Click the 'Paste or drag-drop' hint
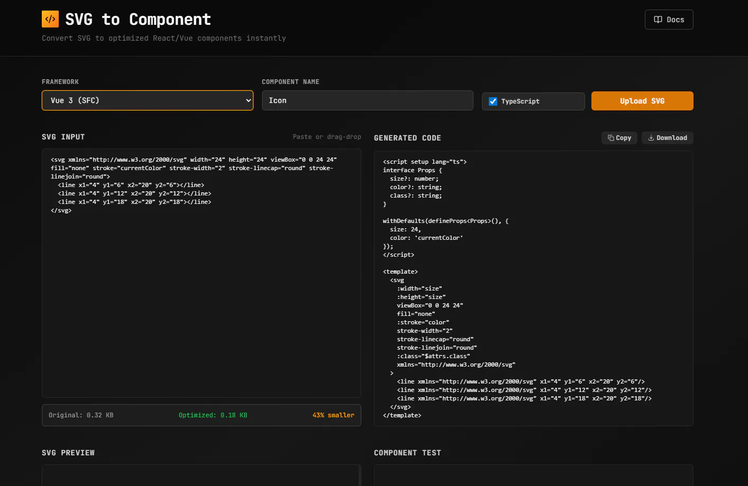 327,137
